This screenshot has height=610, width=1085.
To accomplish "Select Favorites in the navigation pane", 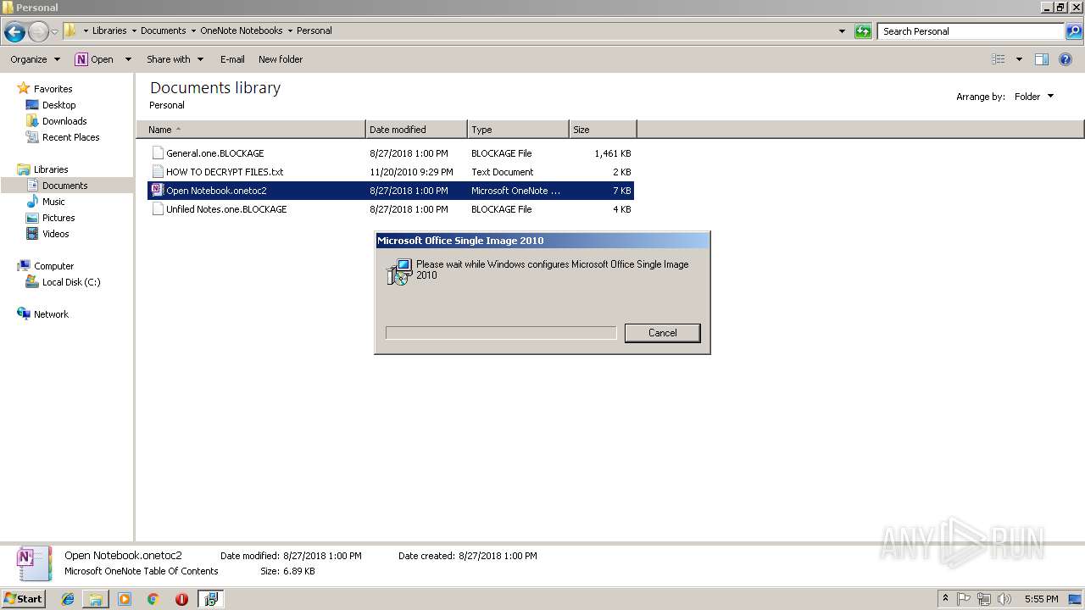I will click(x=53, y=89).
